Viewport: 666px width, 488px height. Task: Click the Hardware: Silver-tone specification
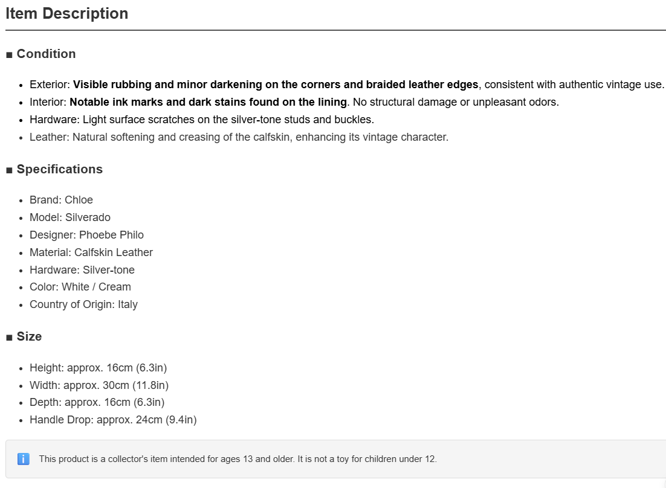pyautogui.click(x=82, y=270)
